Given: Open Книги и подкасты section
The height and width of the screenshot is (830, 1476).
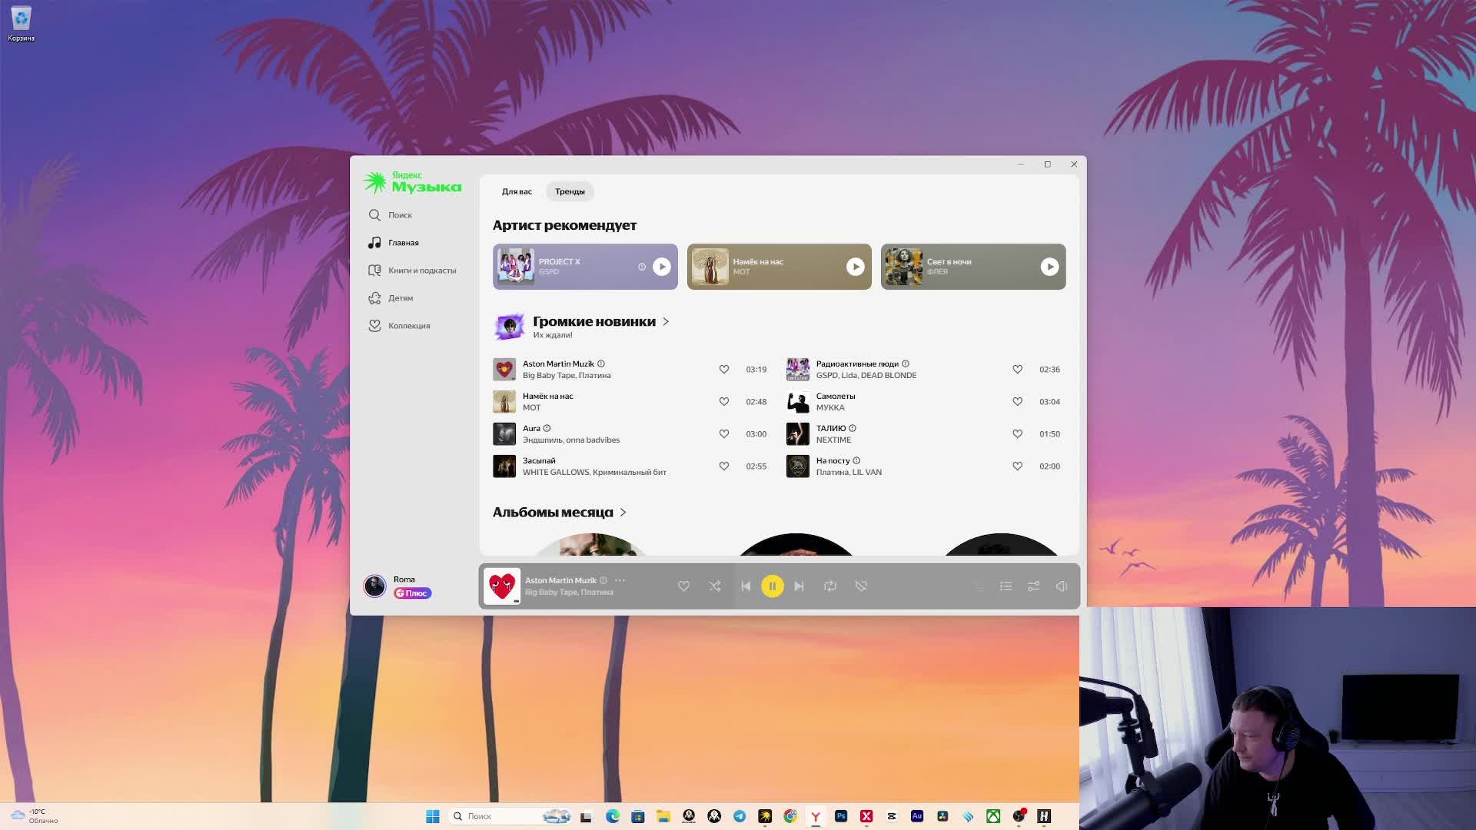Looking at the screenshot, I should (x=421, y=271).
